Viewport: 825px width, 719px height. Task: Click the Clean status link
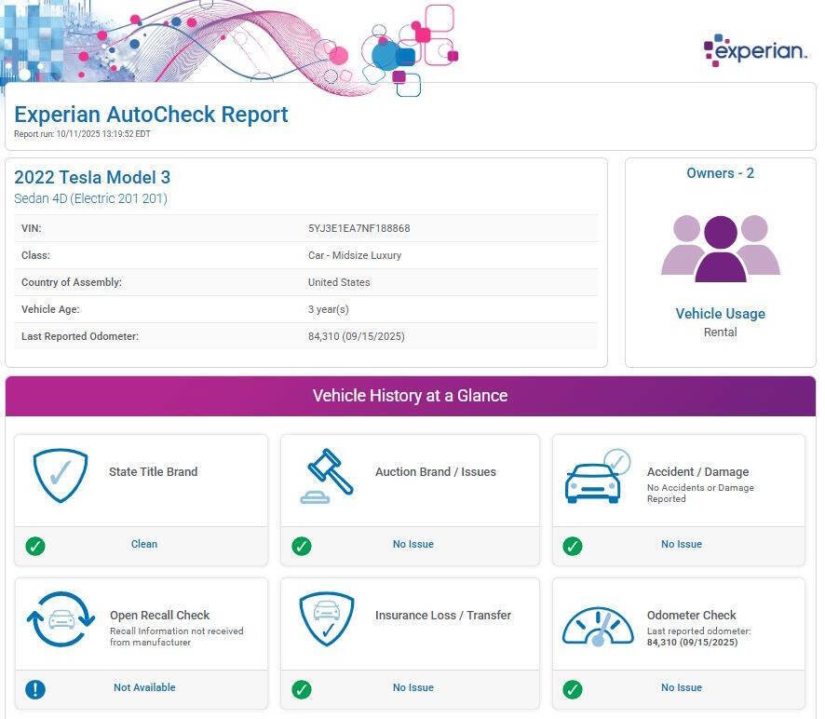[x=144, y=544]
